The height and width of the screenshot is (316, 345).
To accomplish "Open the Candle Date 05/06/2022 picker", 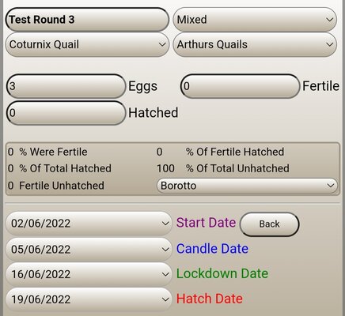I will pyautogui.click(x=89, y=250).
